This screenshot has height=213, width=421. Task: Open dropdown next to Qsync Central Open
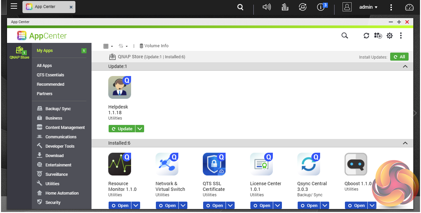[325, 205]
